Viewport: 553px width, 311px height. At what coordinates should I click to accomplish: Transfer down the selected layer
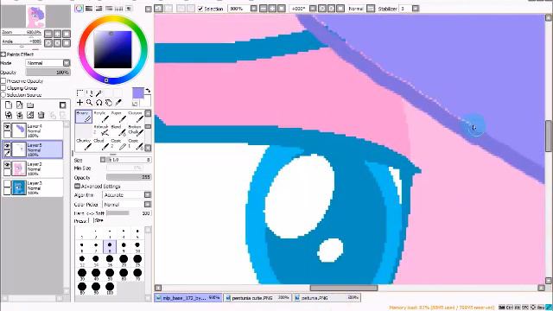point(9,115)
